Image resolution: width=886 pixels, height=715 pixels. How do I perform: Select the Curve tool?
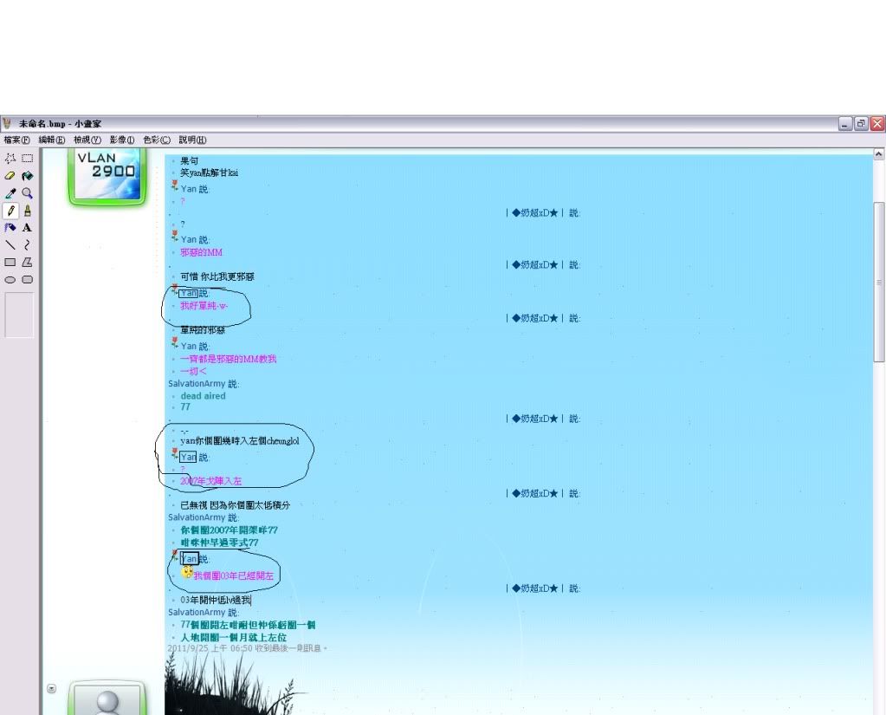pyautogui.click(x=28, y=245)
